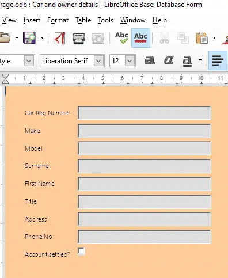
Task: Click the Save document icon
Action: [x=29, y=38]
